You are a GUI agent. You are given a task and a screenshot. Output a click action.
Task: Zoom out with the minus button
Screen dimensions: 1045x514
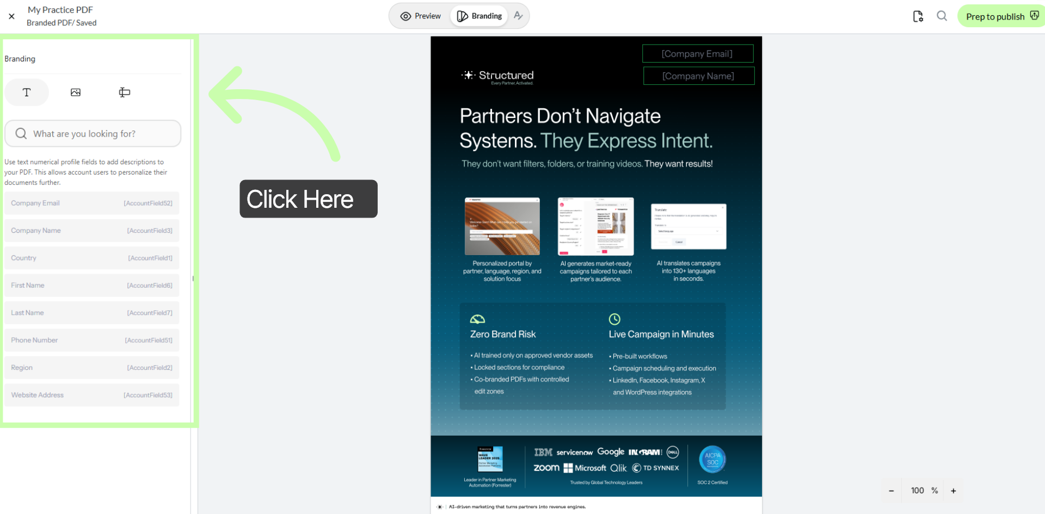click(x=892, y=491)
